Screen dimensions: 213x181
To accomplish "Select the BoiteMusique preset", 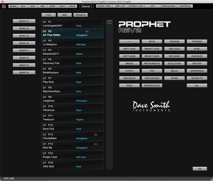I will 73,71.
